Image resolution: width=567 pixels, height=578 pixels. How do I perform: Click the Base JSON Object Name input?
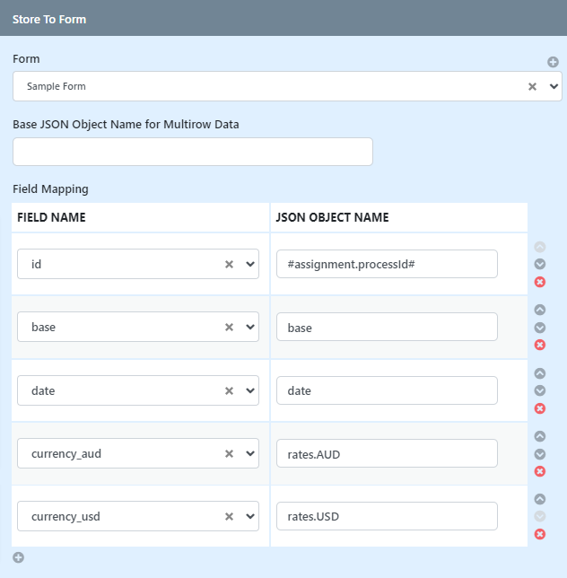193,152
